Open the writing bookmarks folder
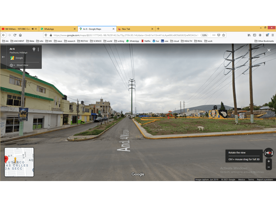Image resolution: width=276 pixels, height=207 pixels. click(119, 41)
